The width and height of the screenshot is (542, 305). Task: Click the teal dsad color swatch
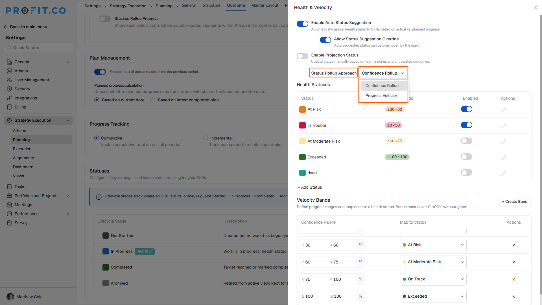[x=302, y=173]
